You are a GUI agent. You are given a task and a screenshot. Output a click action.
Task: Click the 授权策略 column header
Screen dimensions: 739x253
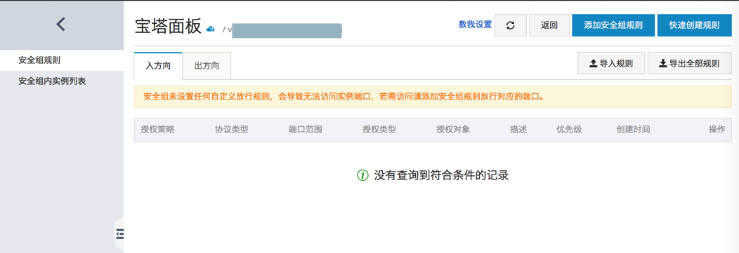[x=157, y=130]
